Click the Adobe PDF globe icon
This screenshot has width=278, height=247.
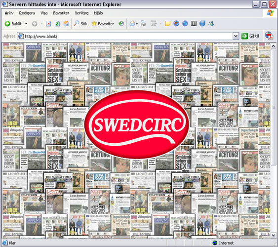[269, 36]
